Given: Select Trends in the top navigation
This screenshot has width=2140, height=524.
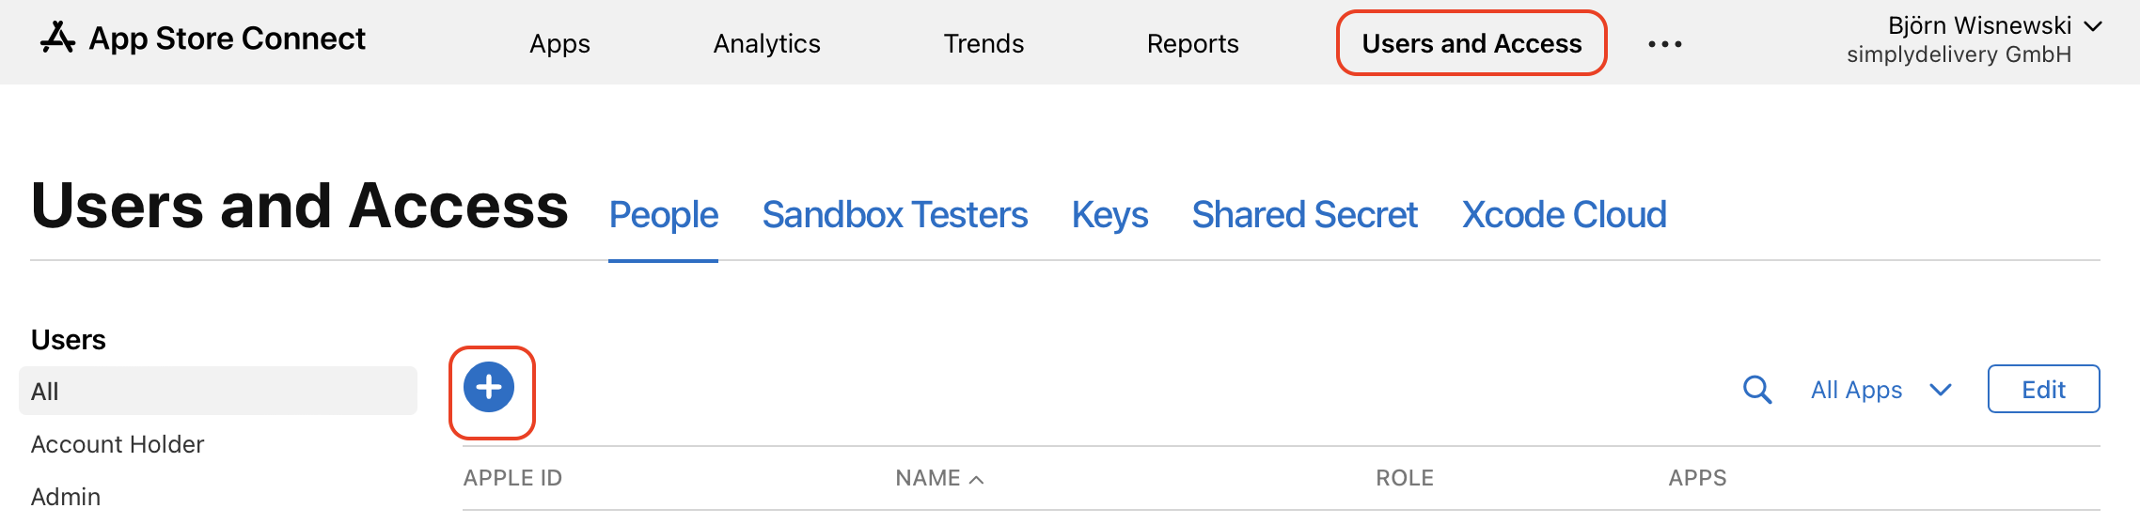Looking at the screenshot, I should [x=983, y=44].
